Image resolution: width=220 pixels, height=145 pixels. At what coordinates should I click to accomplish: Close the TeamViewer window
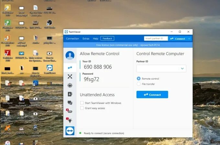[x=188, y=32]
